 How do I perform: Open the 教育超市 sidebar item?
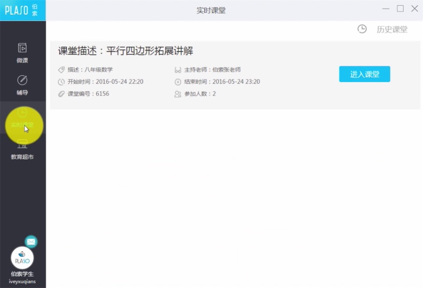tap(22, 149)
